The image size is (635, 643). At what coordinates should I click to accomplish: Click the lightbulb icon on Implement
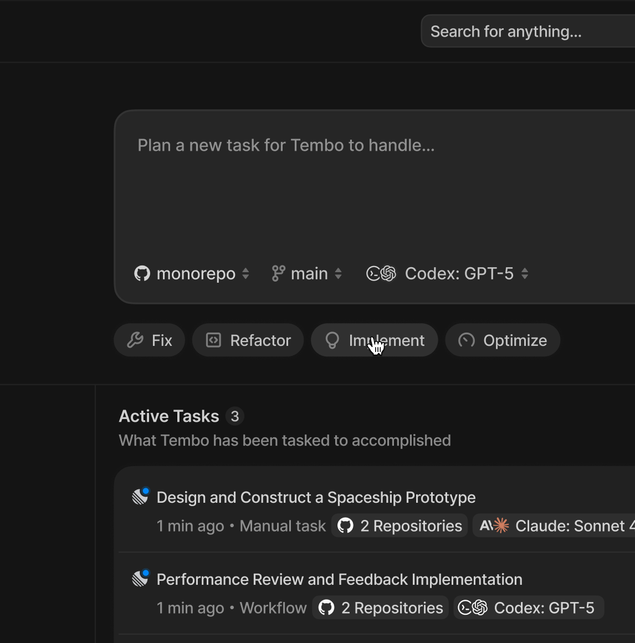(x=332, y=340)
